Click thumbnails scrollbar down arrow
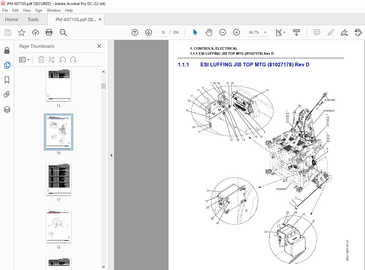The height and width of the screenshot is (270, 365). point(104,267)
